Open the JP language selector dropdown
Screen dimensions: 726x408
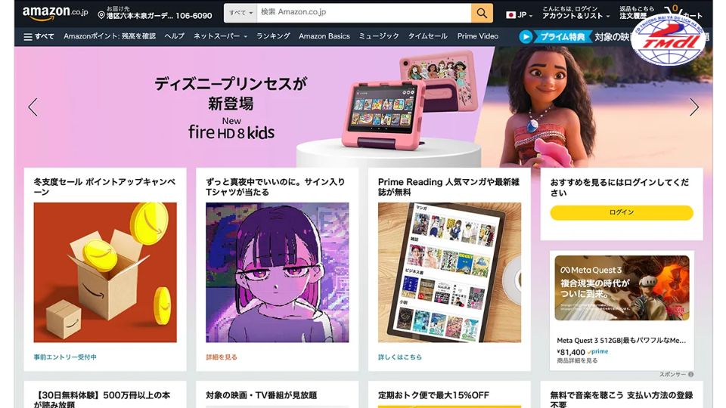[519, 15]
